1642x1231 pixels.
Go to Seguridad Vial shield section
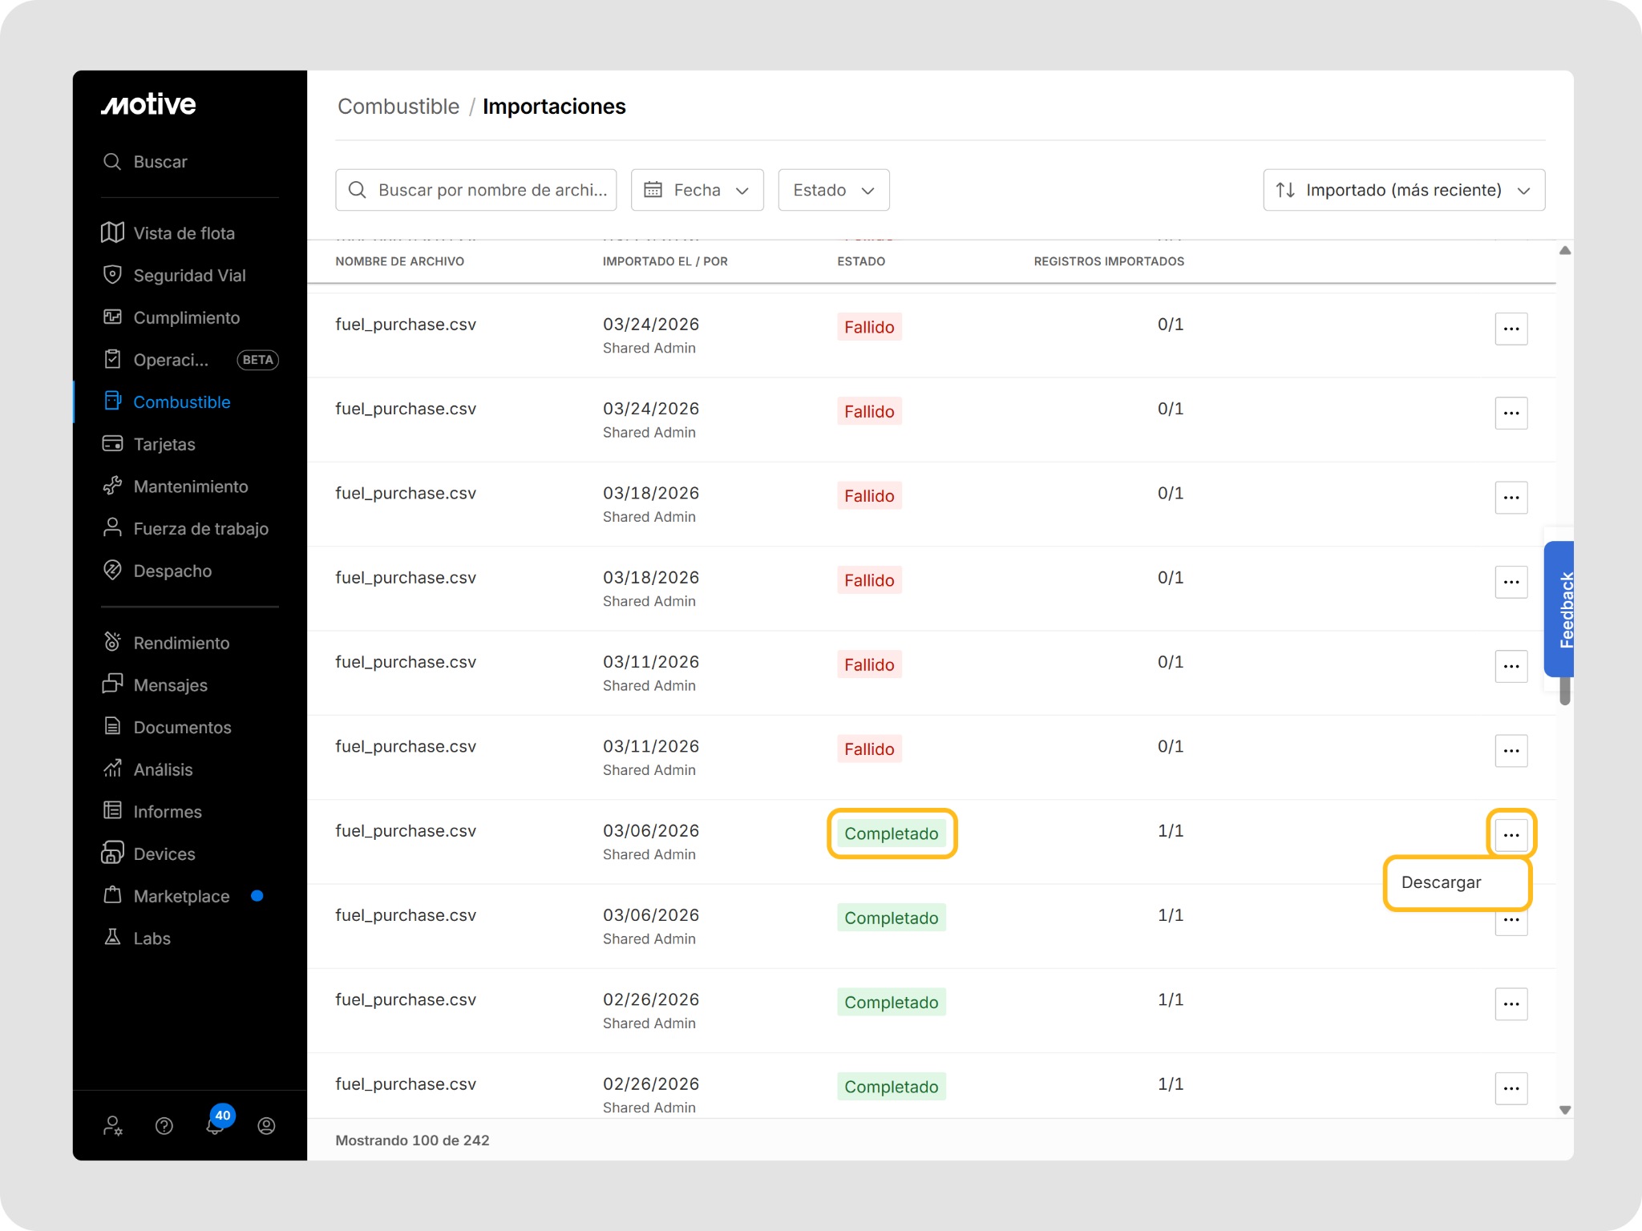(174, 276)
